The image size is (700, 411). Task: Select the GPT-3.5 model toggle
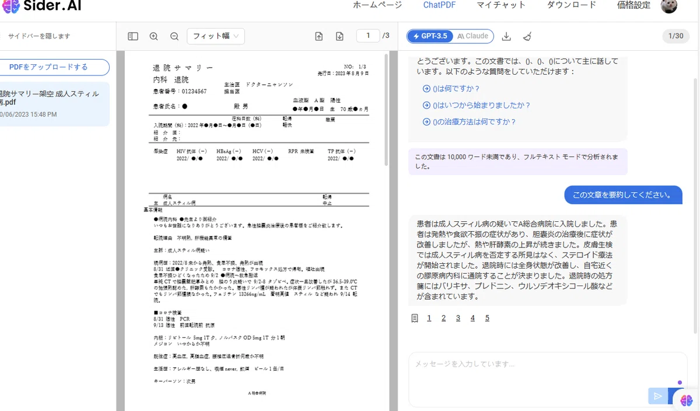pyautogui.click(x=430, y=36)
